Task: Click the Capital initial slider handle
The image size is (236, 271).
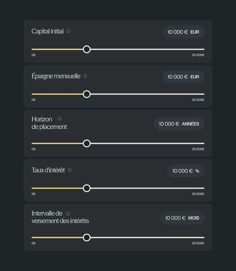Action: (x=87, y=49)
